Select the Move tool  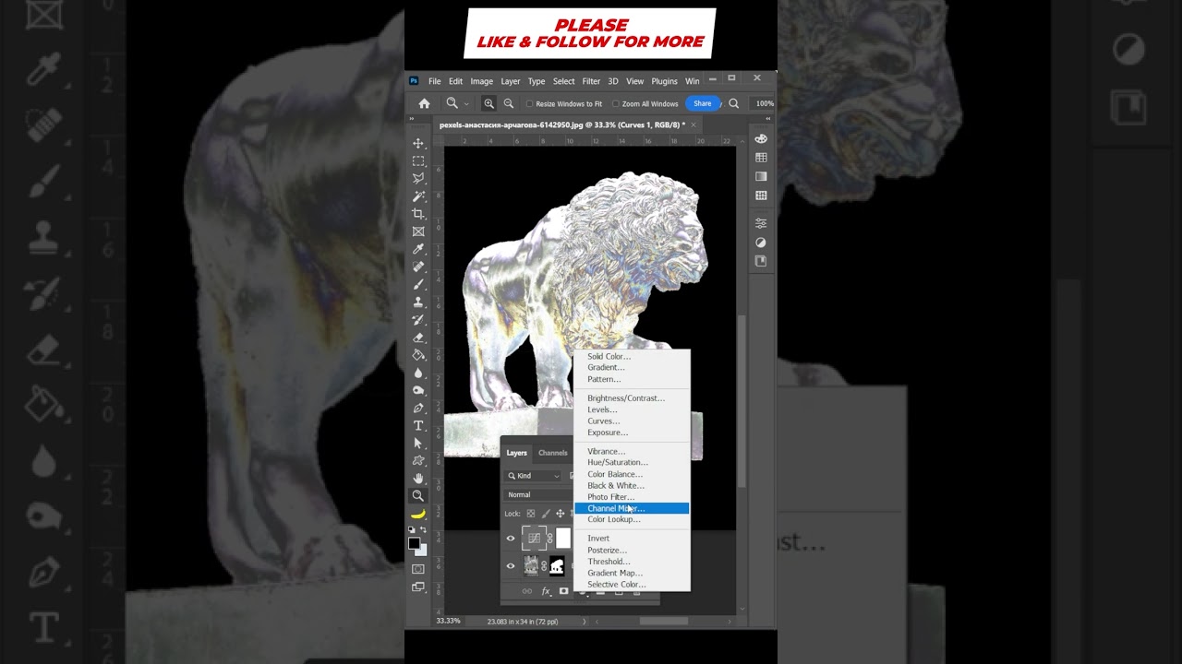418,143
